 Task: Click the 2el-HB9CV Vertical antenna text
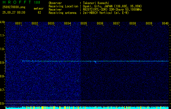[x=106, y=13]
